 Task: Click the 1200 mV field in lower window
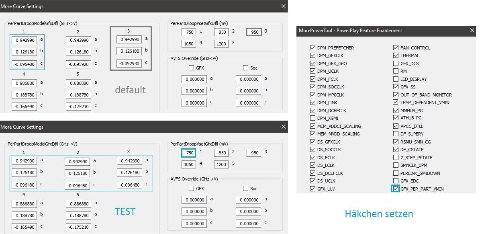click(x=221, y=164)
